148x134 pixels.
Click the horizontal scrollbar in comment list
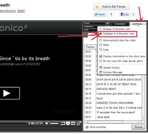[106, 122]
